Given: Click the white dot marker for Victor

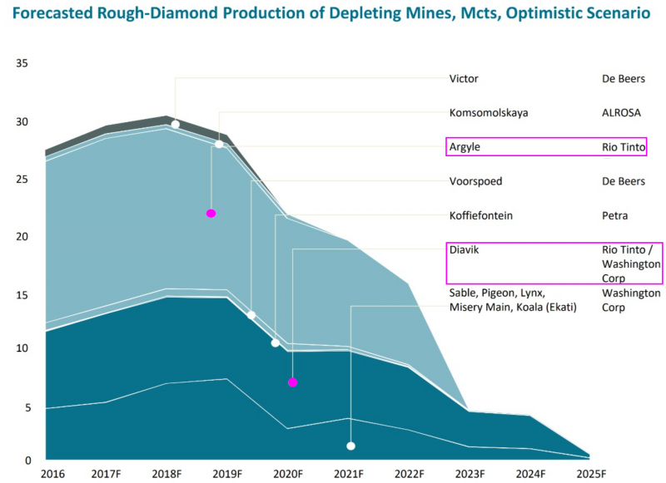Looking at the screenshot, I should tap(175, 124).
